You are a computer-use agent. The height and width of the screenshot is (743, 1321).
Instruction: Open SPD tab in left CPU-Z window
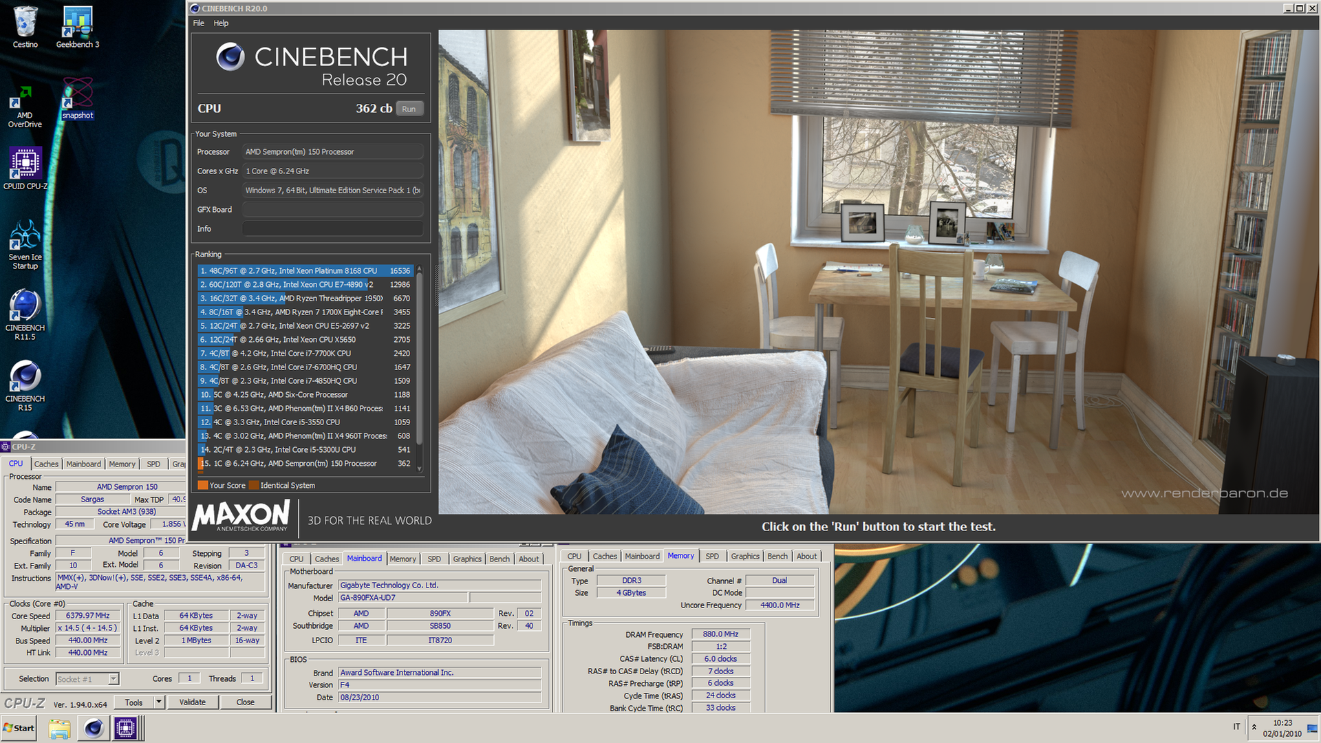tap(153, 464)
